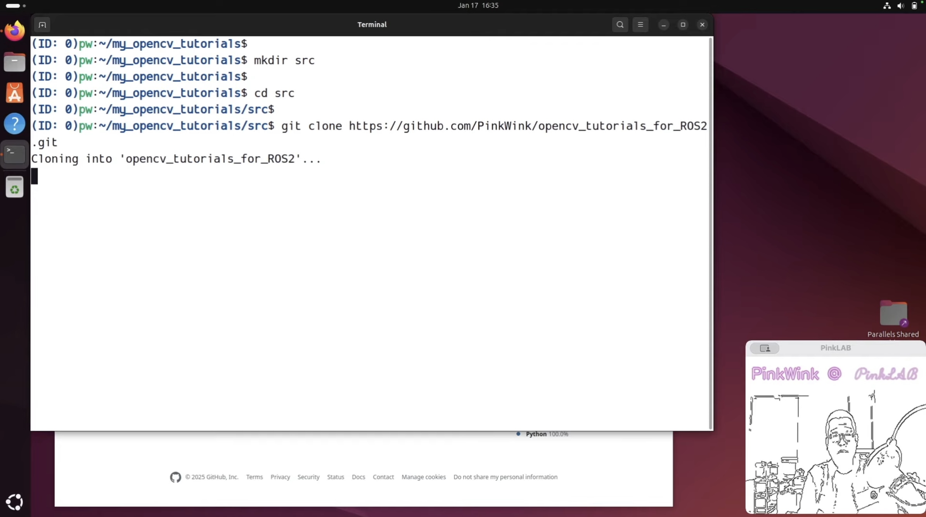Viewport: 926px width, 517px height.
Task: Click the Terms footer link
Action: pos(254,477)
